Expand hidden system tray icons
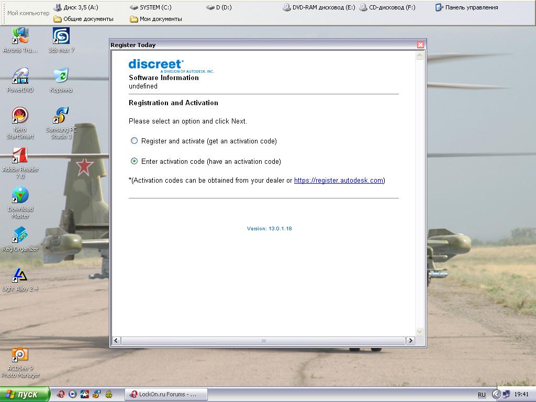This screenshot has width=536, height=402. 496,394
